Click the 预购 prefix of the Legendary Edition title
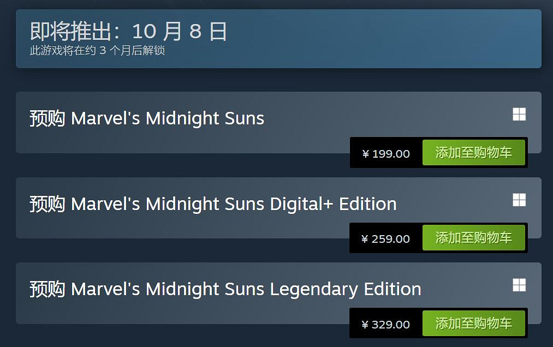 point(47,289)
